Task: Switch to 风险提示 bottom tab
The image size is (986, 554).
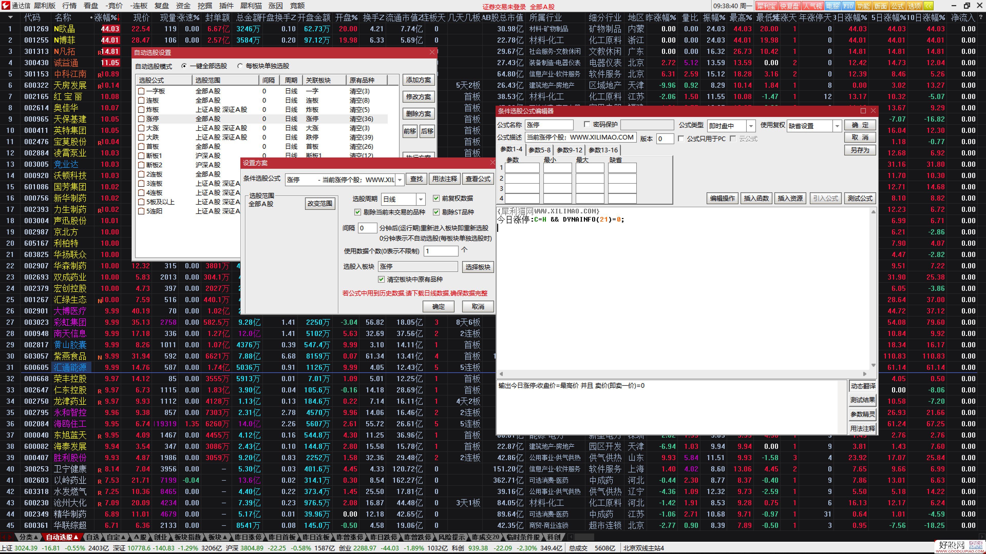Action: 452,537
